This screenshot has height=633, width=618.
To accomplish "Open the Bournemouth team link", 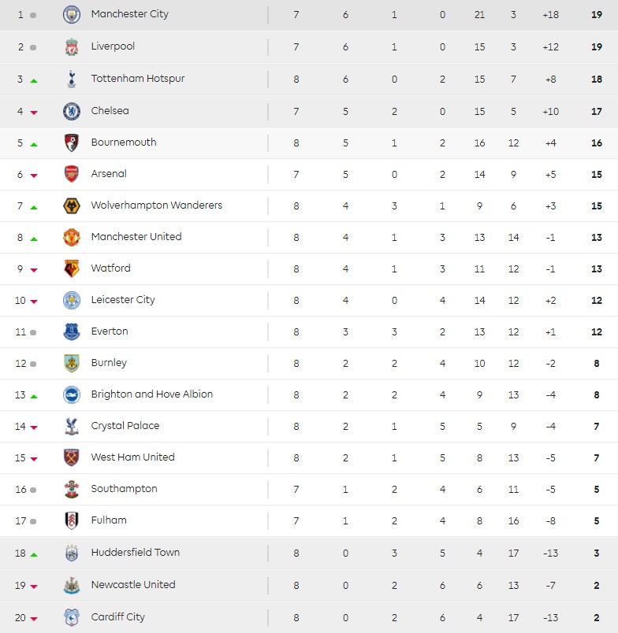I will (x=124, y=143).
